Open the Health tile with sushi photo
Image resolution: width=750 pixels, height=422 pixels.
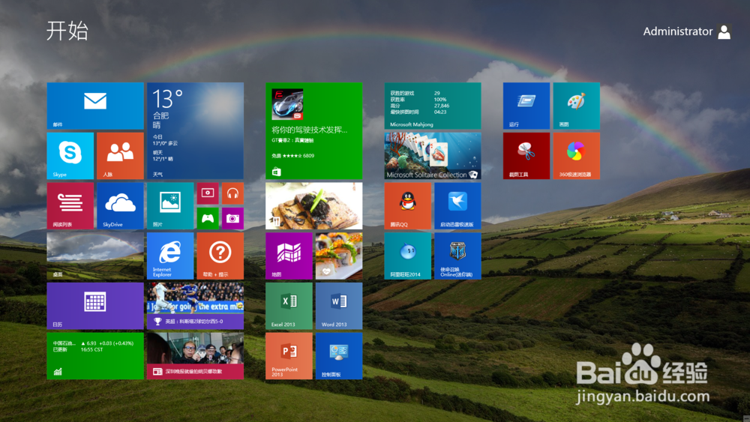click(339, 256)
